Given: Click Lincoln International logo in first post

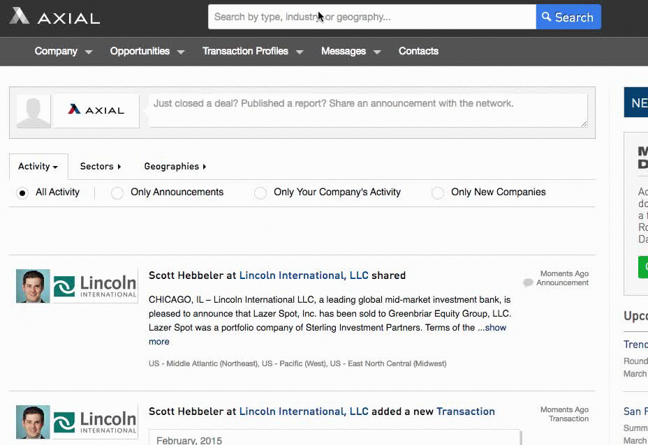Looking at the screenshot, I should tap(96, 286).
